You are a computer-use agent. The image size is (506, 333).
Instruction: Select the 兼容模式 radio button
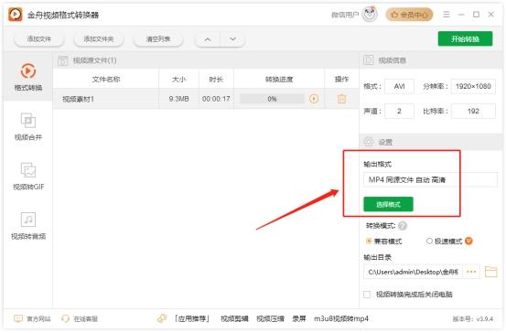pyautogui.click(x=368, y=241)
